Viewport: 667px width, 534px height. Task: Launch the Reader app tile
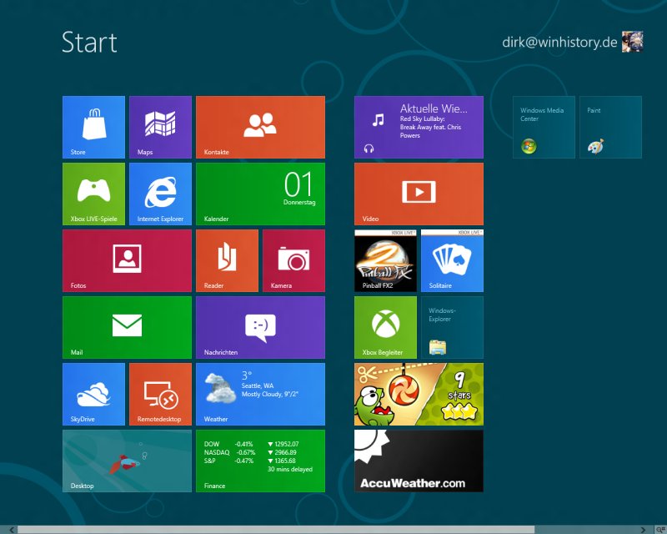[x=227, y=260]
